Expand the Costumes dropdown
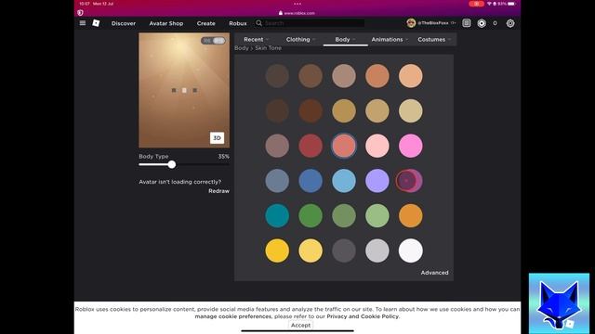595x334 pixels. [x=434, y=39]
